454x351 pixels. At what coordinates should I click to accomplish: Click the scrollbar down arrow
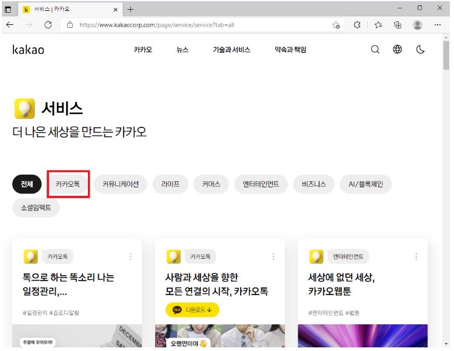click(x=446, y=344)
